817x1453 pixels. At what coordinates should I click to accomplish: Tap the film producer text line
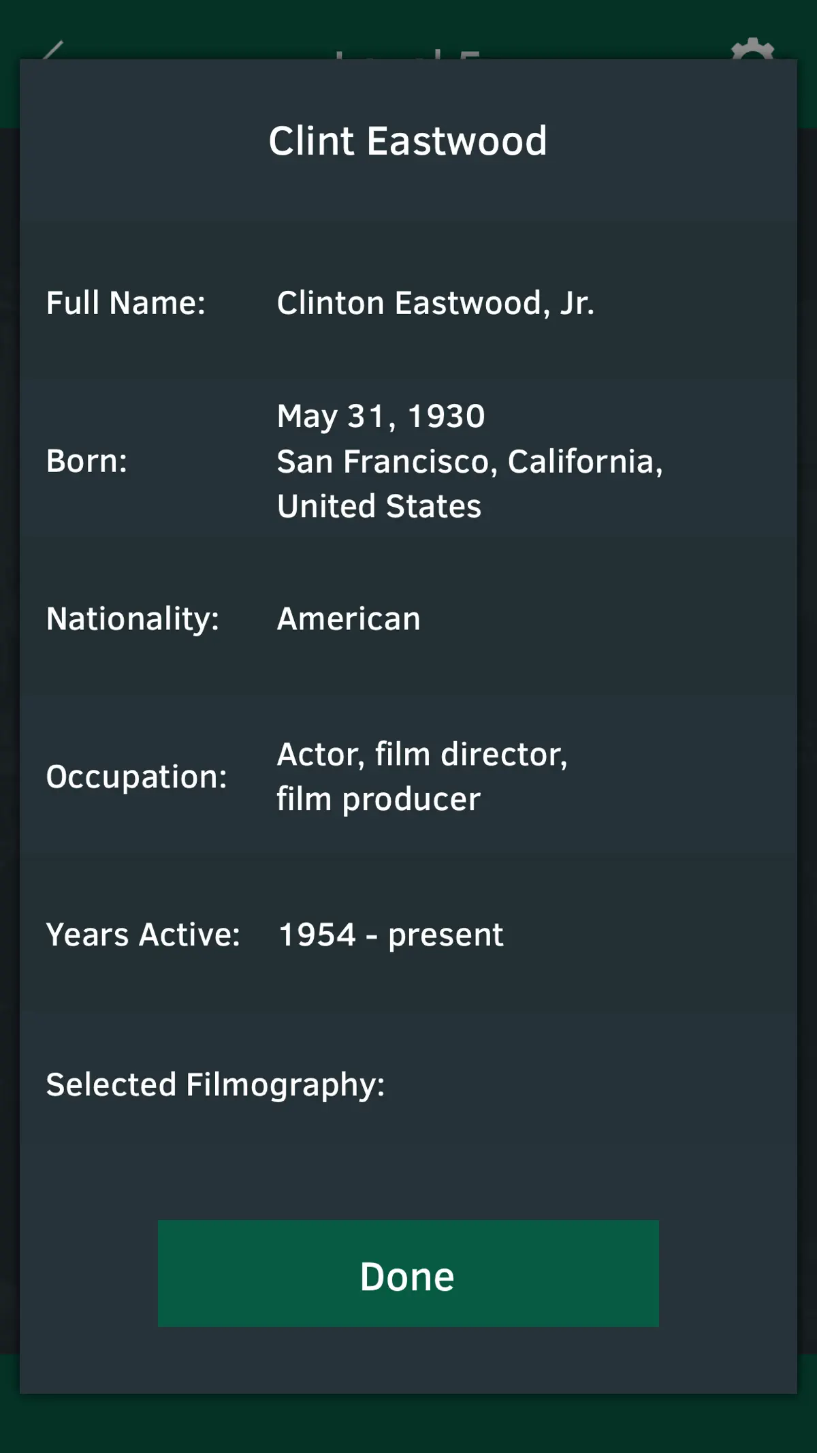379,800
